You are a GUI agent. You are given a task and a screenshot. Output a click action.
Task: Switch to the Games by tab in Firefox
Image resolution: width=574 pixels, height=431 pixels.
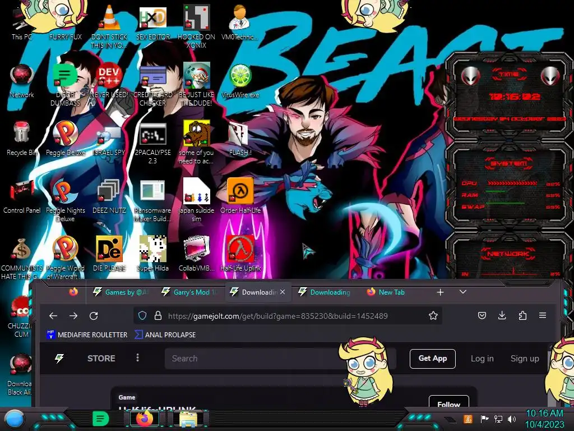[x=122, y=292]
